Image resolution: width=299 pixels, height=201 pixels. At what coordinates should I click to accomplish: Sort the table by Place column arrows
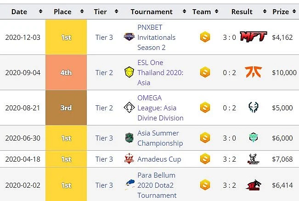pyautogui.click(x=82, y=11)
